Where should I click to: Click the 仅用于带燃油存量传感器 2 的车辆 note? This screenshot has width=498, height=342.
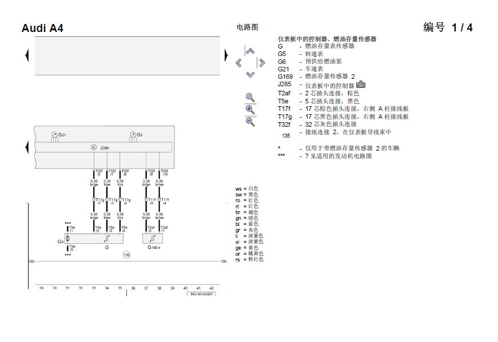pos(352,148)
